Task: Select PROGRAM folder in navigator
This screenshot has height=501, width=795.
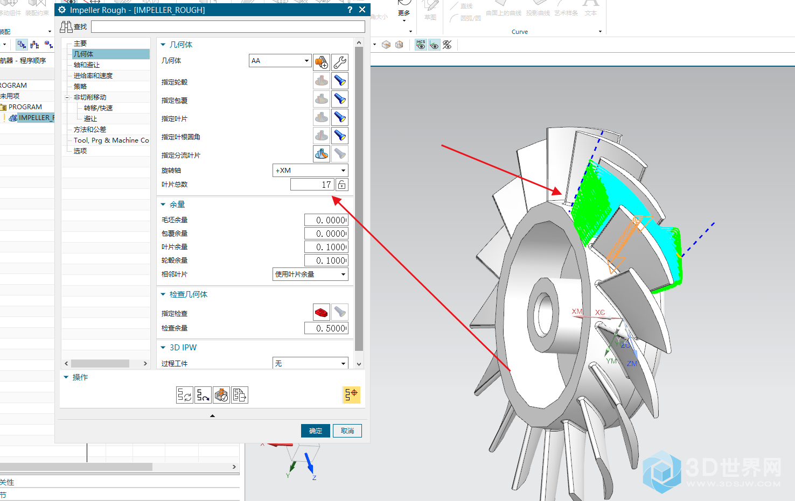Action: 25,107
